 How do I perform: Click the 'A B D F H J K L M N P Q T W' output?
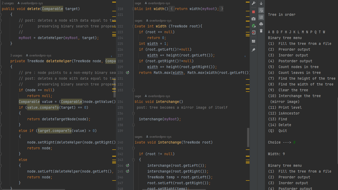[297, 32]
